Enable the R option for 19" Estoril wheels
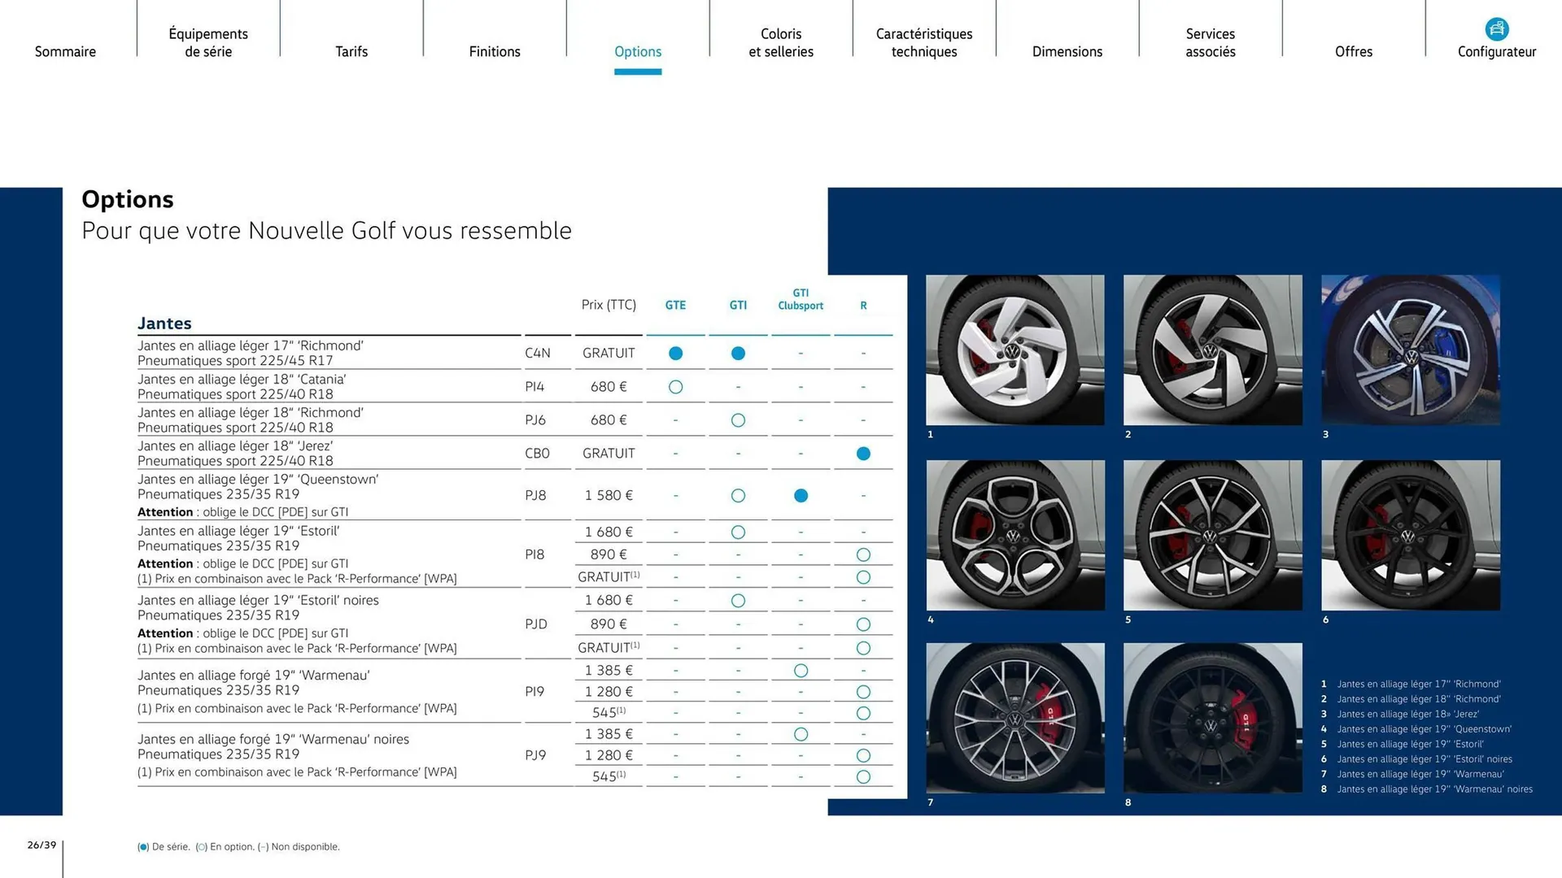Screen dimensions: 1562x878 coord(863,554)
